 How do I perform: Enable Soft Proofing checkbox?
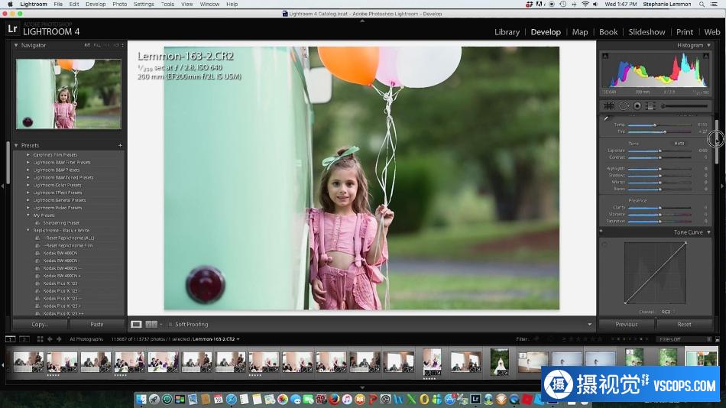170,325
